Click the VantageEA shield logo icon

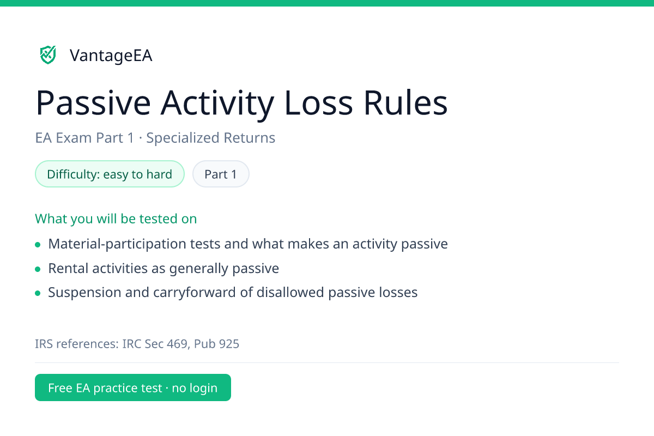point(48,55)
